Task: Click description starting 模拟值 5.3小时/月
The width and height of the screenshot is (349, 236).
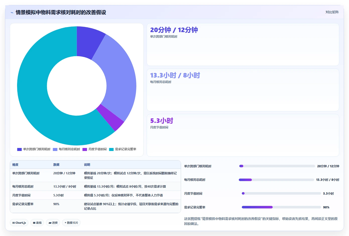Action: coord(123,195)
